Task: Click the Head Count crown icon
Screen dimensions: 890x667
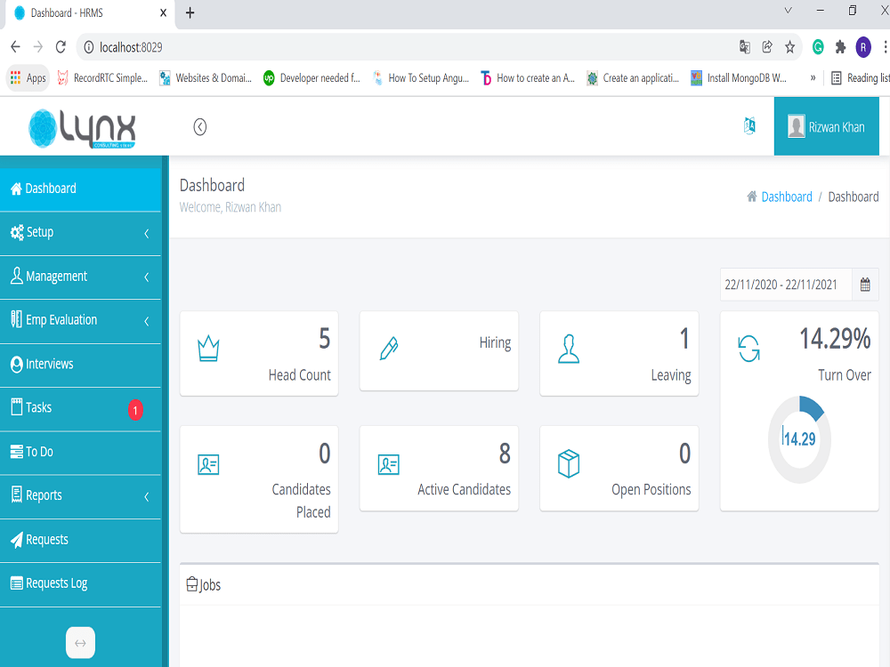Action: tap(208, 349)
